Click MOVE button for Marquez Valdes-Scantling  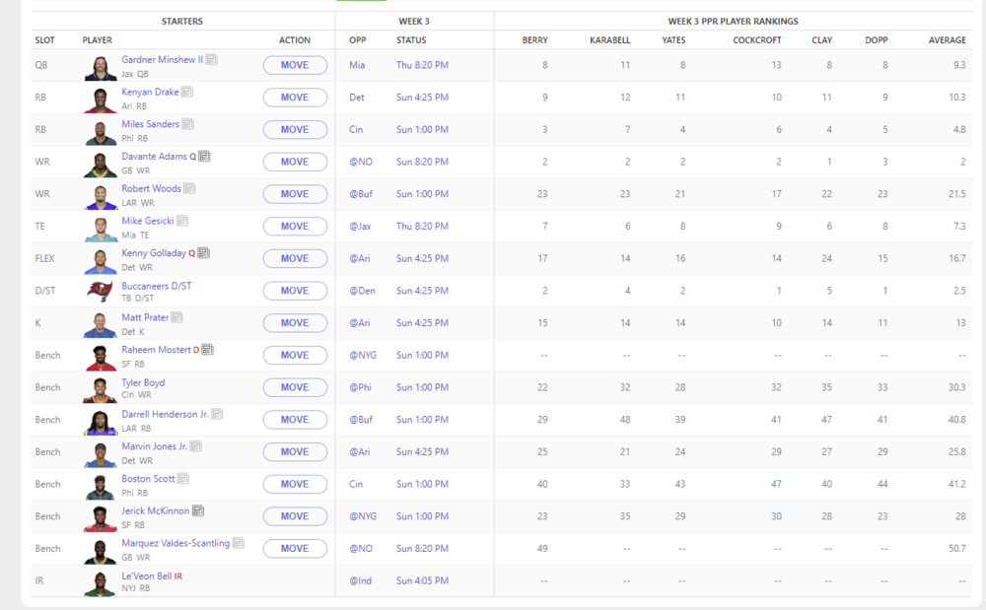click(295, 549)
